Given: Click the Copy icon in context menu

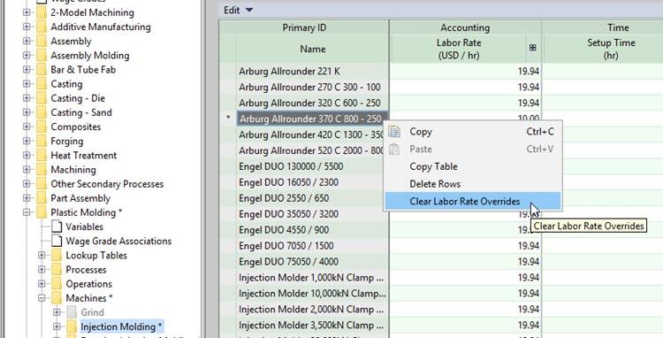Looking at the screenshot, I should click(394, 132).
